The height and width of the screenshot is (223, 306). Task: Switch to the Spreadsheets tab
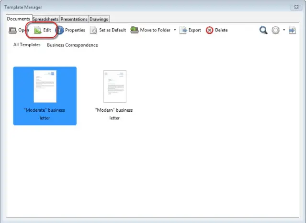pos(45,19)
